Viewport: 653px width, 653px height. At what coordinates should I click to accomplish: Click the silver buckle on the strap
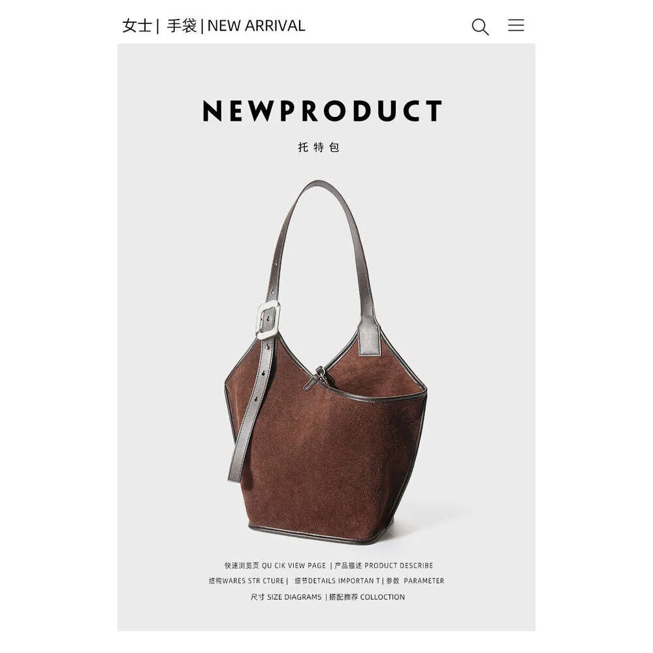click(x=267, y=320)
